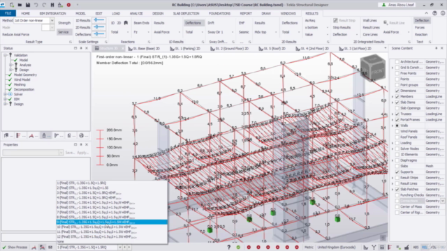Screen dimensions: 447x251
Task: Enable the Slab Openings checkbox
Action: (397, 108)
